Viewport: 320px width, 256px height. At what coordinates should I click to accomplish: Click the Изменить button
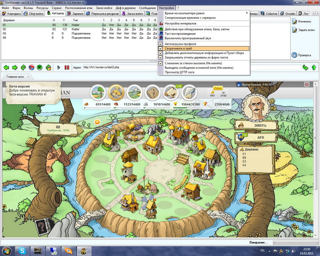[x=302, y=22]
